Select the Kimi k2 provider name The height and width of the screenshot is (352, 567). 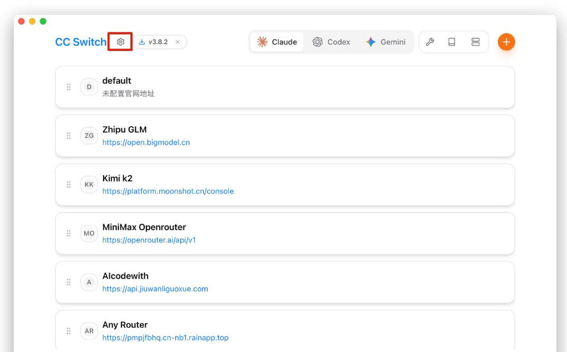point(117,178)
